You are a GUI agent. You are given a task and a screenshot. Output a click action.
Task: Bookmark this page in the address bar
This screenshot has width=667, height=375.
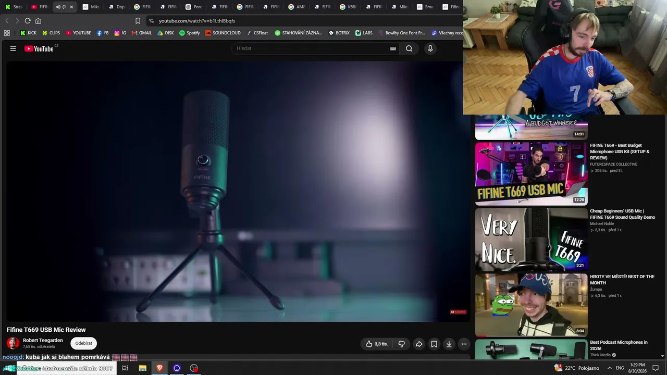(138, 21)
